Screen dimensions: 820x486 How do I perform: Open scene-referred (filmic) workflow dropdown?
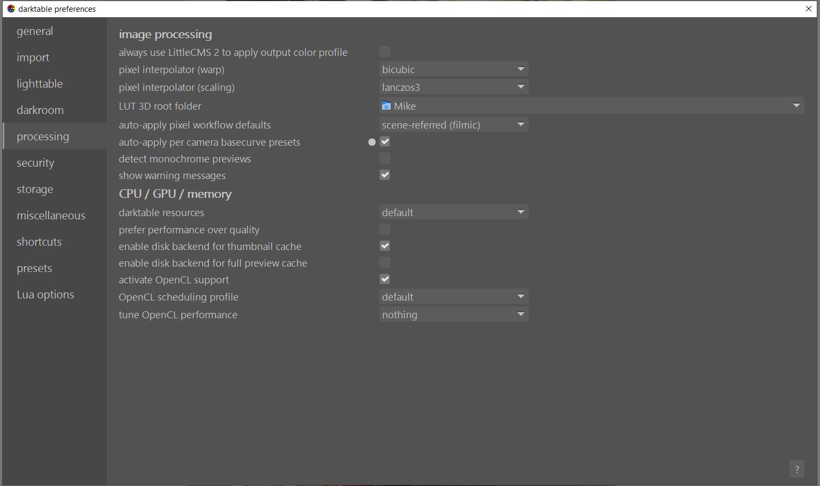(454, 125)
